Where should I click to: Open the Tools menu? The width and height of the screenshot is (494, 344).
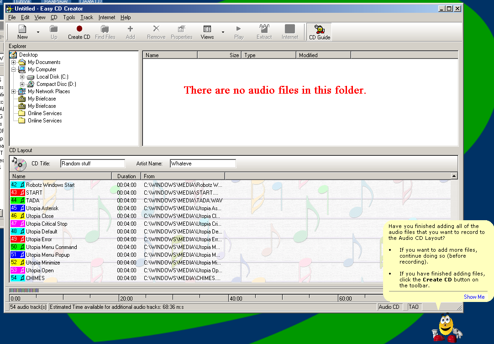click(69, 17)
